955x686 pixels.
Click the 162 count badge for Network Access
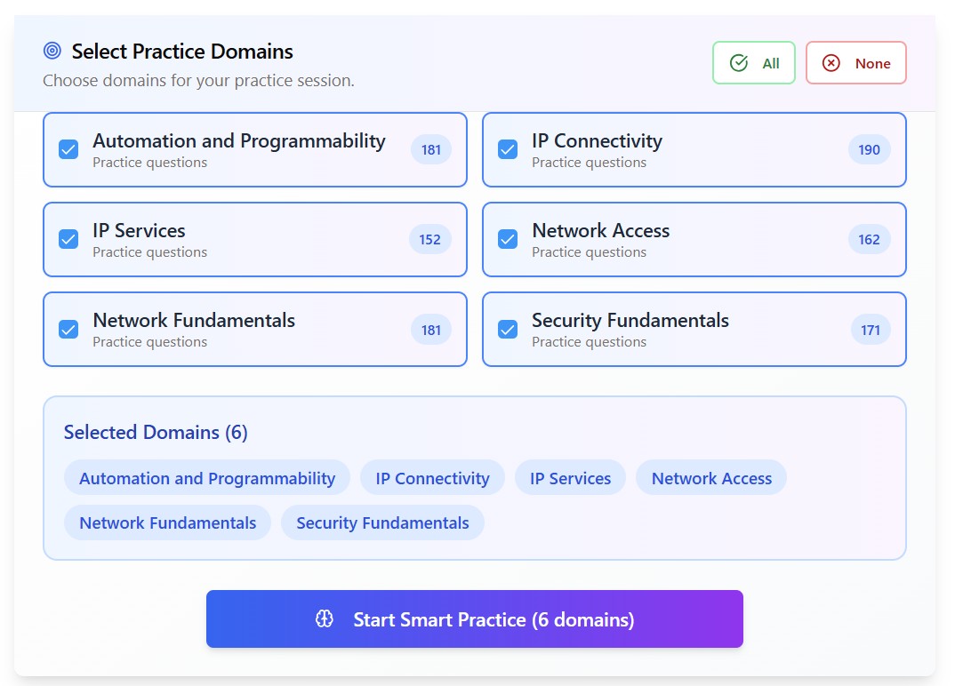(869, 240)
